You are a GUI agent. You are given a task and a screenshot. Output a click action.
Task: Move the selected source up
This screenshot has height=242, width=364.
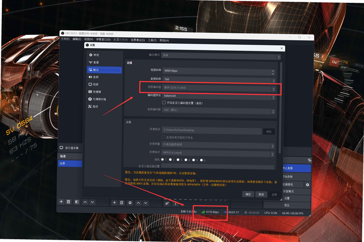point(138,203)
